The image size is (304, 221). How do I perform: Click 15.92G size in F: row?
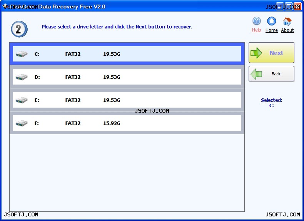coord(112,123)
